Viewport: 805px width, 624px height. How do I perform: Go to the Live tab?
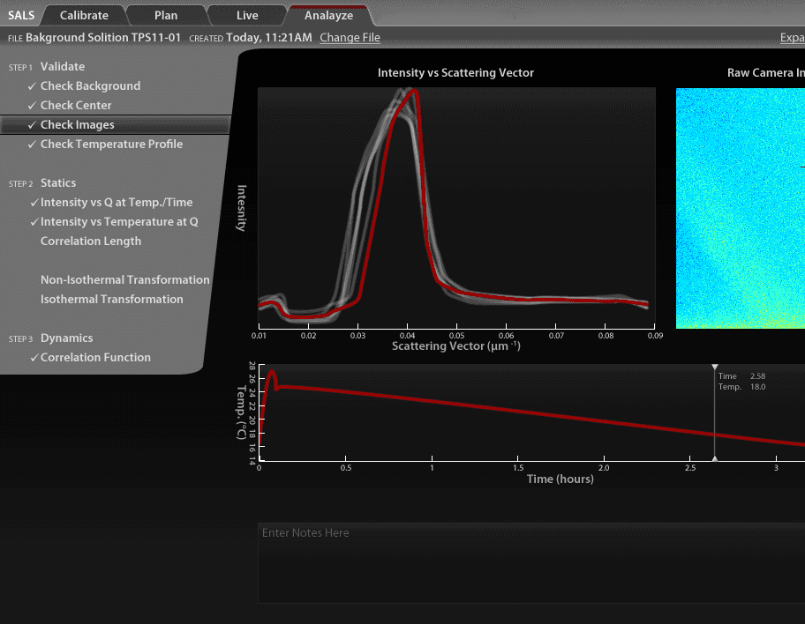pyautogui.click(x=247, y=15)
